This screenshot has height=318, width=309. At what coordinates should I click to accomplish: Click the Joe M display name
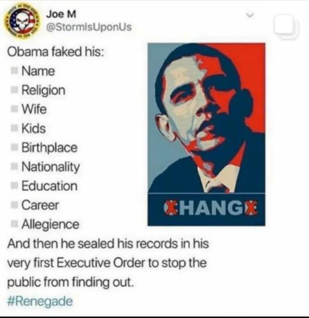[61, 14]
